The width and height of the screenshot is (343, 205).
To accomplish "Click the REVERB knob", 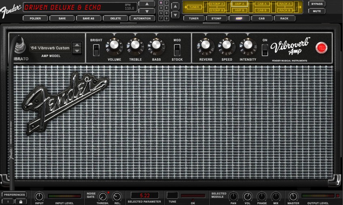I will pos(205,46).
